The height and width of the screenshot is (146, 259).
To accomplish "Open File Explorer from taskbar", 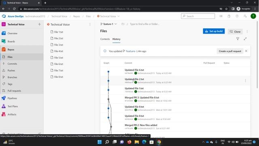I will tap(137, 142).
